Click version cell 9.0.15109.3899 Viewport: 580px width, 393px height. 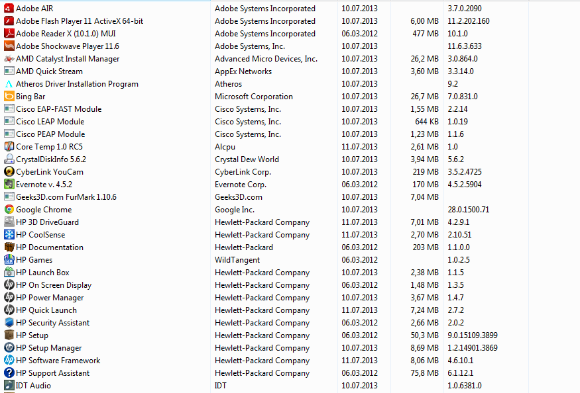pos(473,335)
